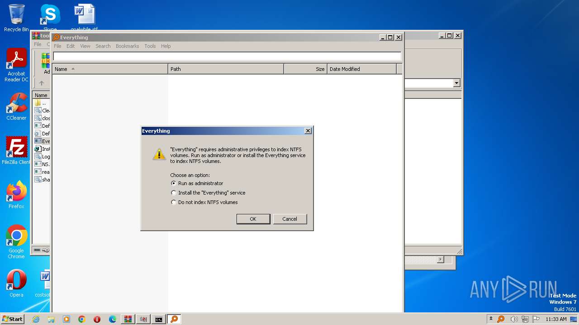Viewport: 579px width, 325px height.
Task: Open the Edit menu in Everything
Action: [x=71, y=46]
